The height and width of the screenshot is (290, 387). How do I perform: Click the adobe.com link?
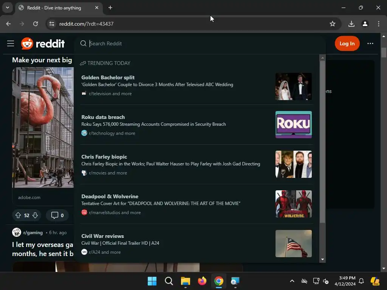pyautogui.click(x=29, y=197)
